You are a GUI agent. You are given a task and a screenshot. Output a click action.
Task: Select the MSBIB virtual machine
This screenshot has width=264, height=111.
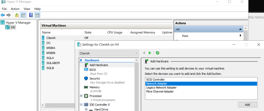[x=51, y=53]
